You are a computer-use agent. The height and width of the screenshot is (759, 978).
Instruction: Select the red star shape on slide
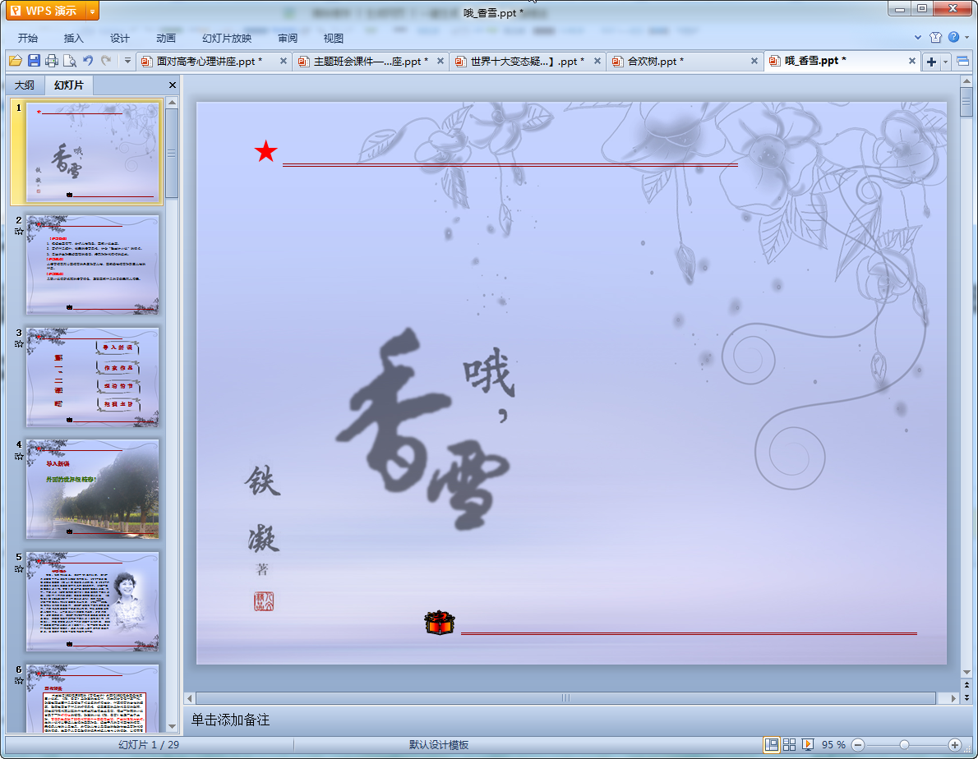pyautogui.click(x=266, y=151)
